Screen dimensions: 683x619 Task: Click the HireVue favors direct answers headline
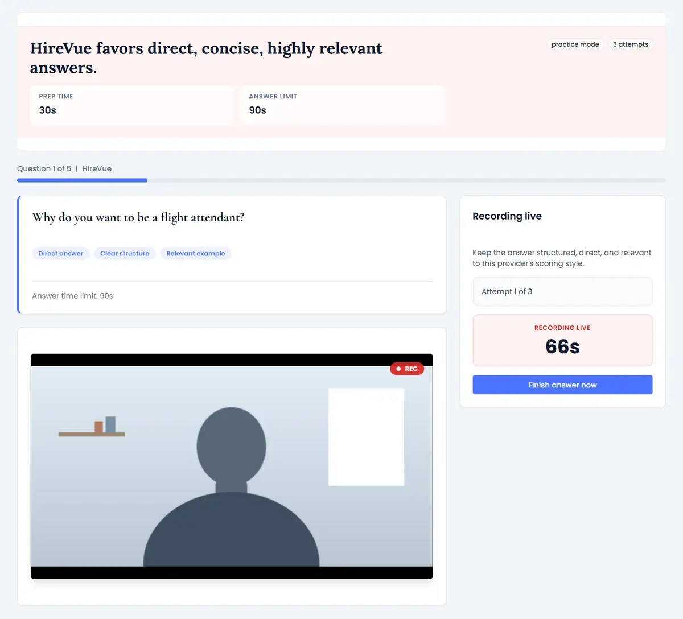click(206, 57)
